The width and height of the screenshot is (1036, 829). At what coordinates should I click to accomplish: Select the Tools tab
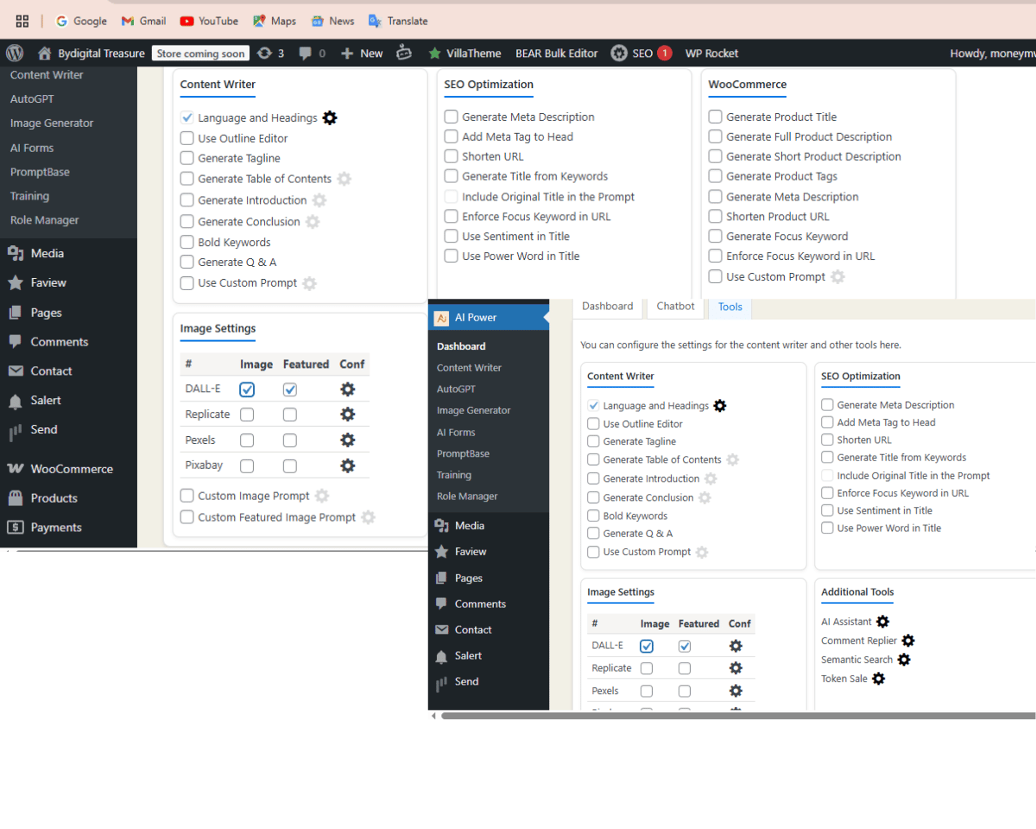coord(730,307)
